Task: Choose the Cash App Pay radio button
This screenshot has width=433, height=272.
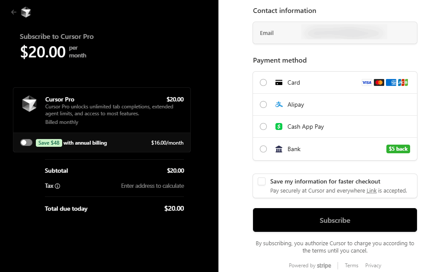Action: pyautogui.click(x=263, y=127)
